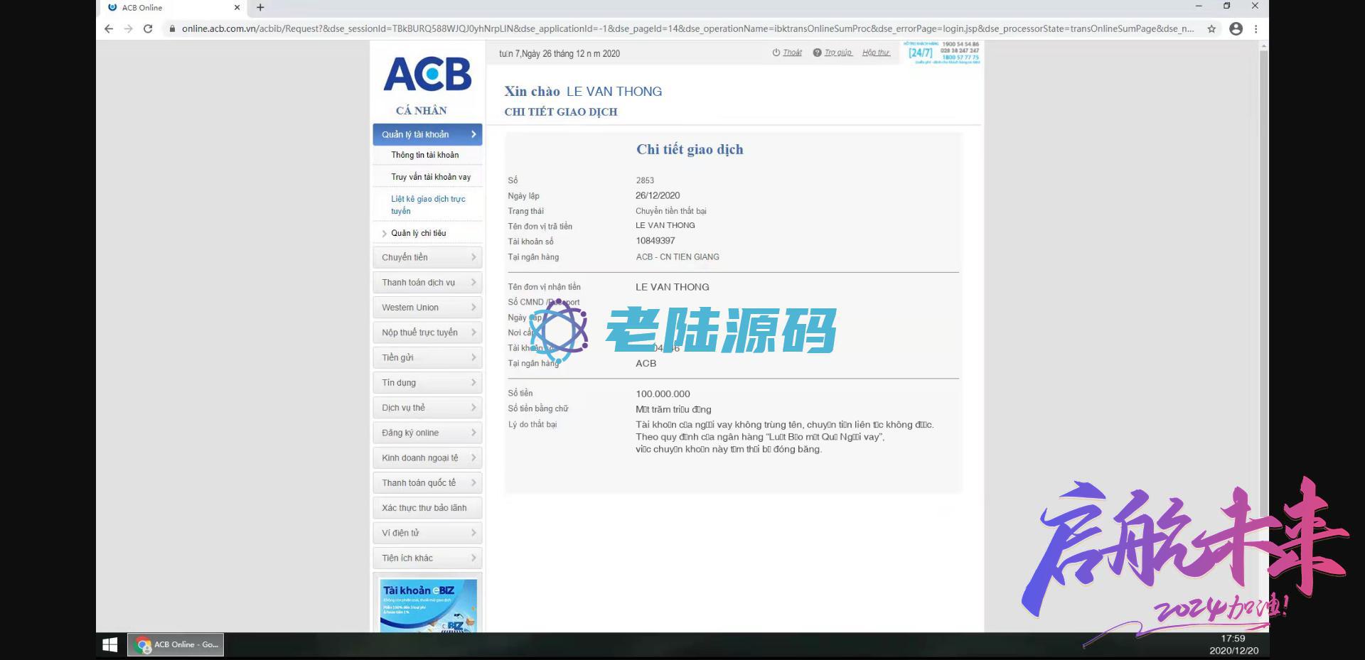The width and height of the screenshot is (1365, 660).
Task: Click the Chi tiết giao dịch heading
Action: [690, 149]
